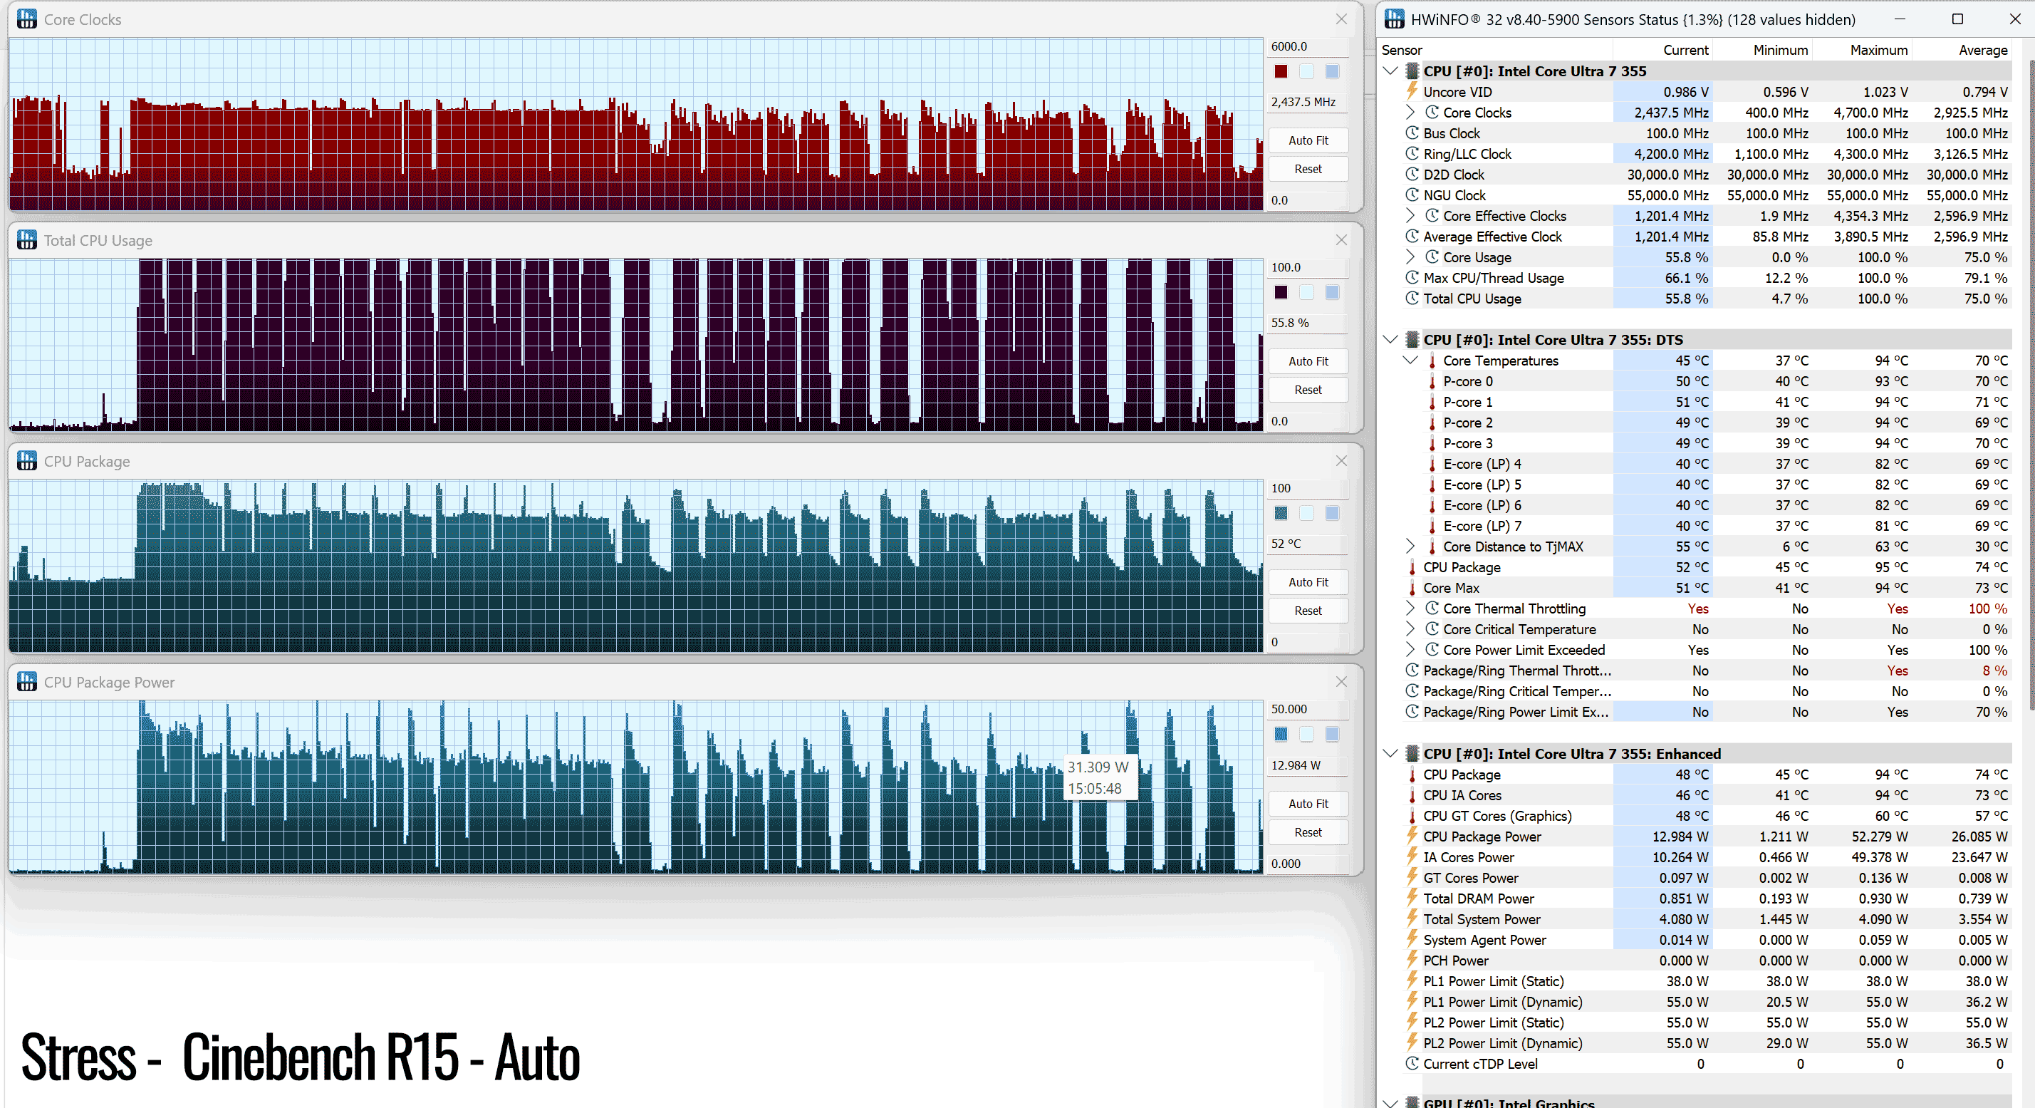Click the Total CPU Usage graph window icon
The width and height of the screenshot is (2035, 1108).
[27, 239]
